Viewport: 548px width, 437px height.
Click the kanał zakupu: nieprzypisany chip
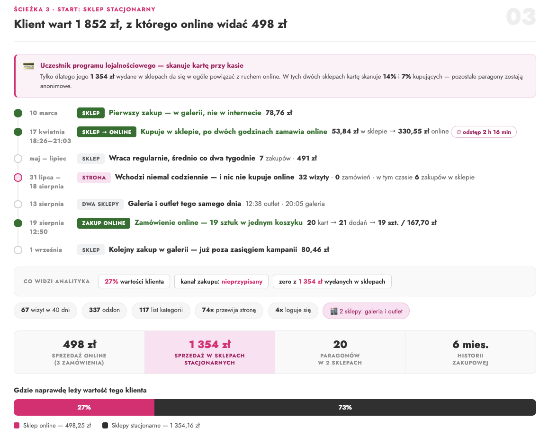(221, 282)
